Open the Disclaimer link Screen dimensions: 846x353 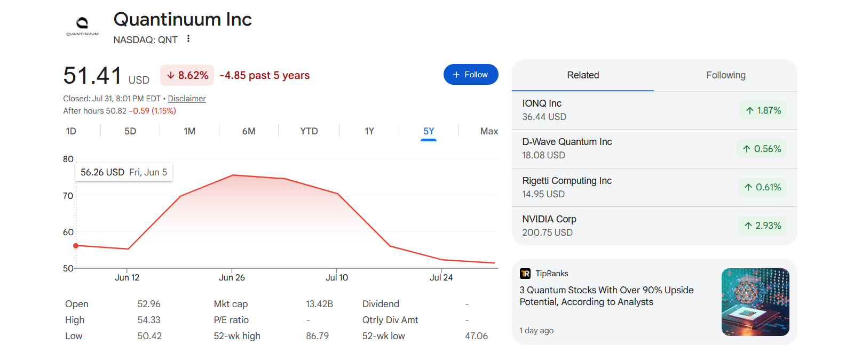pos(187,99)
